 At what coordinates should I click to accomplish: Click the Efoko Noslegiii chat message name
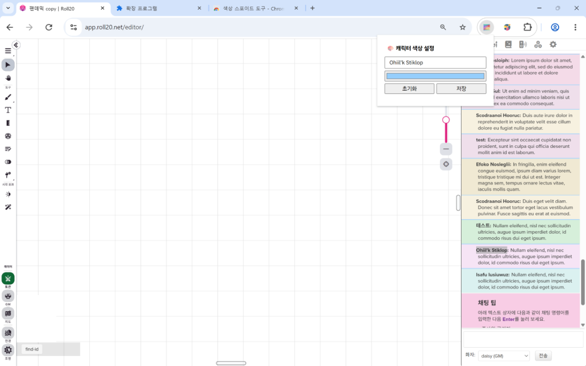tap(494, 164)
